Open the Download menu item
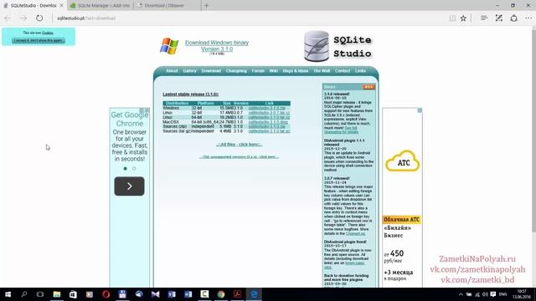 (211, 70)
